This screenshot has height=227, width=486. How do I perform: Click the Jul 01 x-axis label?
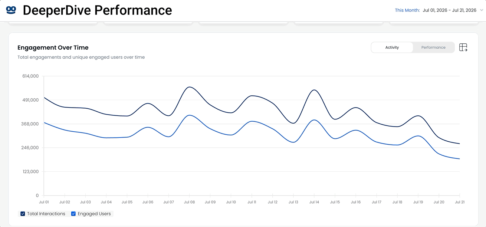point(44,202)
